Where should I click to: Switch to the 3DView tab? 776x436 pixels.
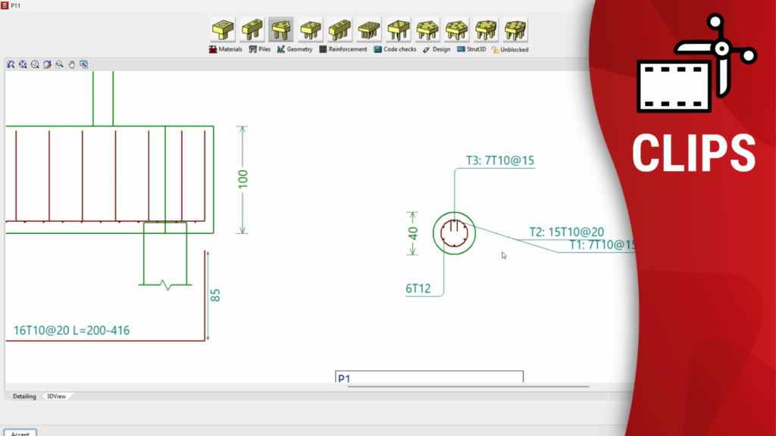pyautogui.click(x=56, y=396)
